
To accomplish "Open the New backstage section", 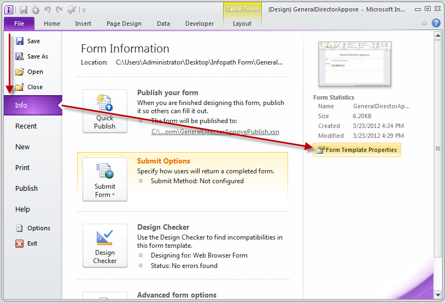I will tap(22, 147).
